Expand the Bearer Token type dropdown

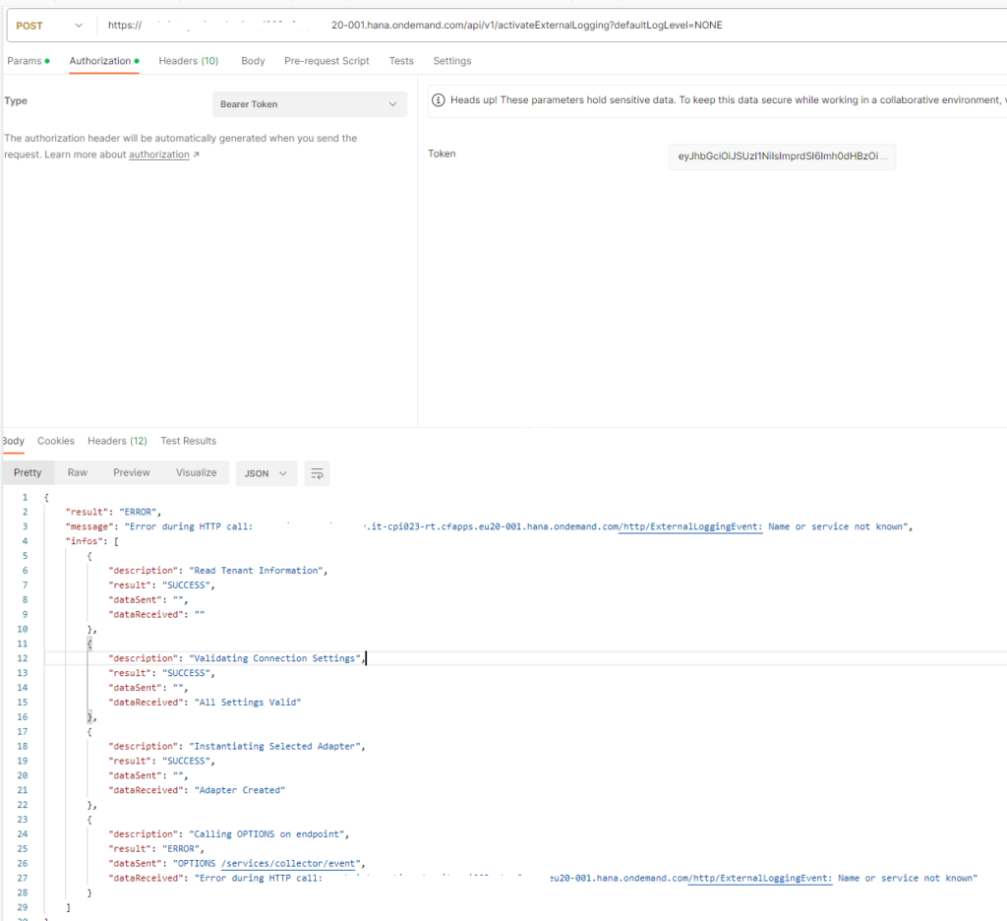coord(309,104)
